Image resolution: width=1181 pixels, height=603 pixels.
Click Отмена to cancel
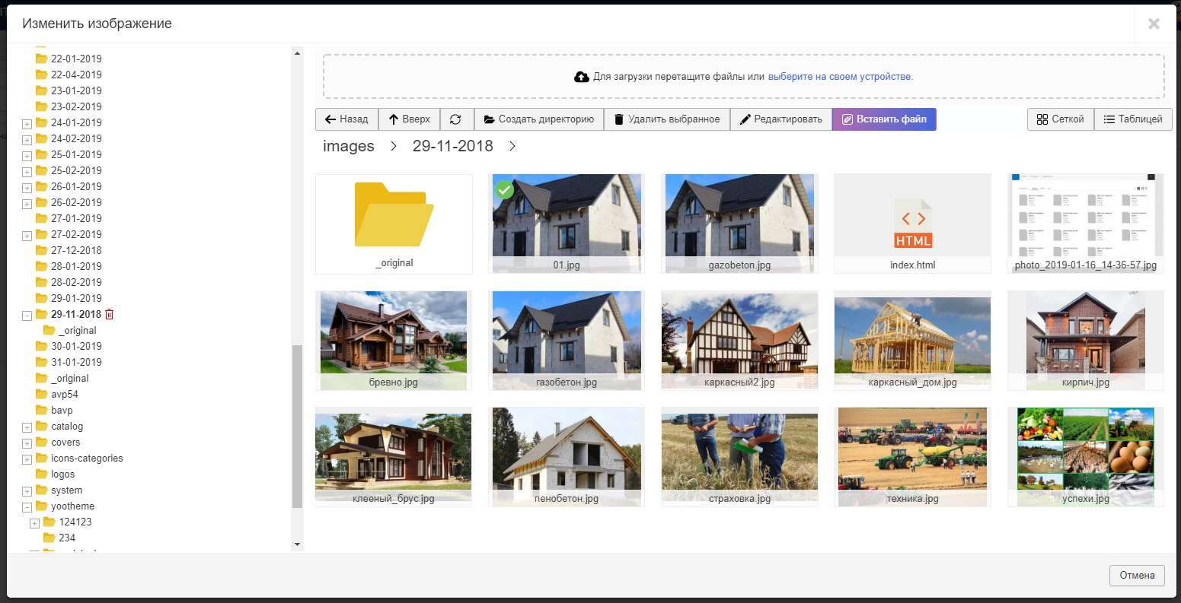tap(1137, 576)
